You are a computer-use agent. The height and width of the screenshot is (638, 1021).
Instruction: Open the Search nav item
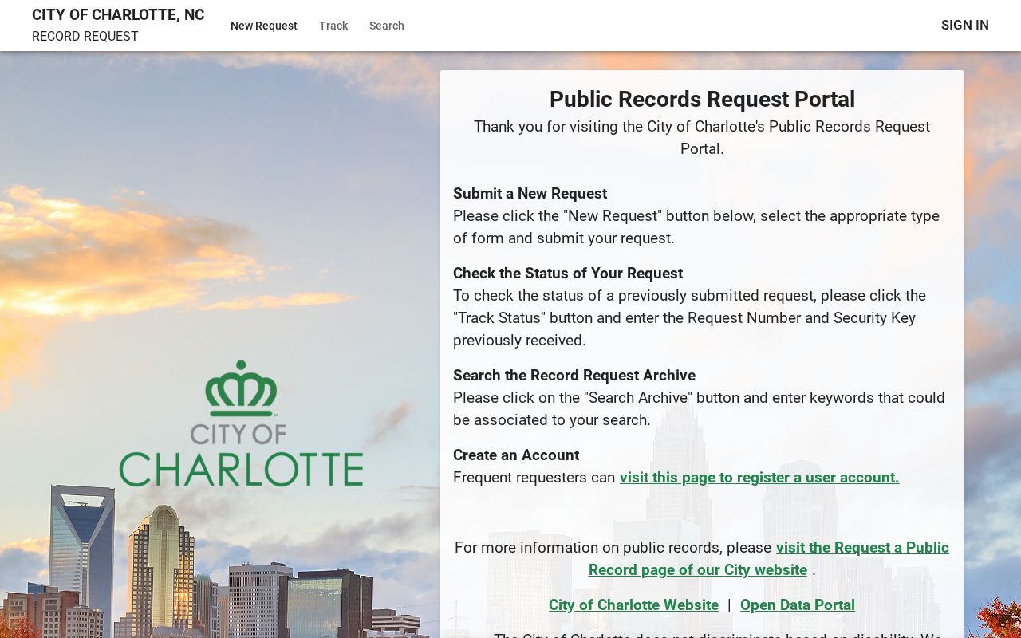387,26
